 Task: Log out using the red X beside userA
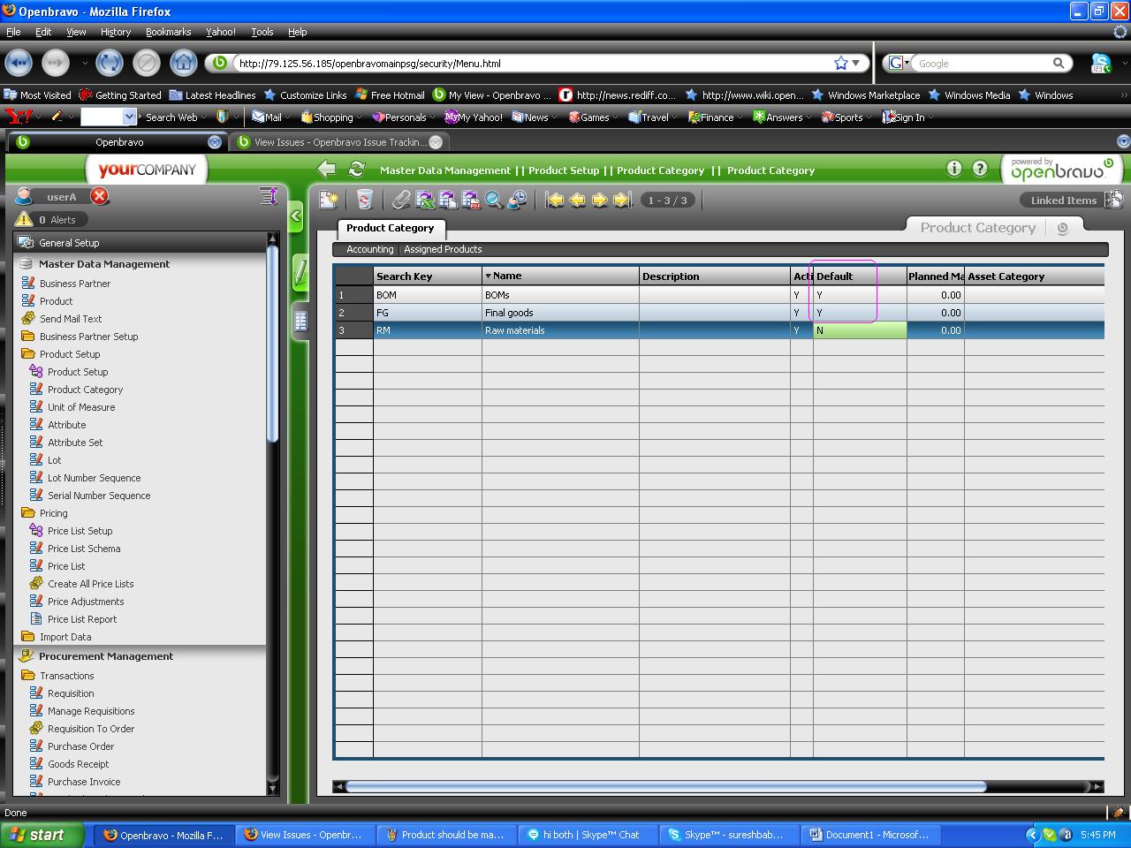pos(100,197)
